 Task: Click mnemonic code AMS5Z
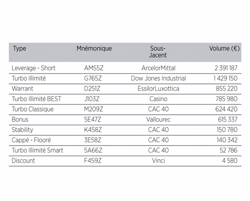point(93,68)
